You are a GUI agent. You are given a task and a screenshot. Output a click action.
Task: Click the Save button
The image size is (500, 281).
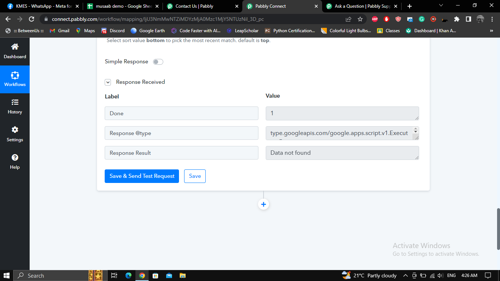tap(195, 176)
